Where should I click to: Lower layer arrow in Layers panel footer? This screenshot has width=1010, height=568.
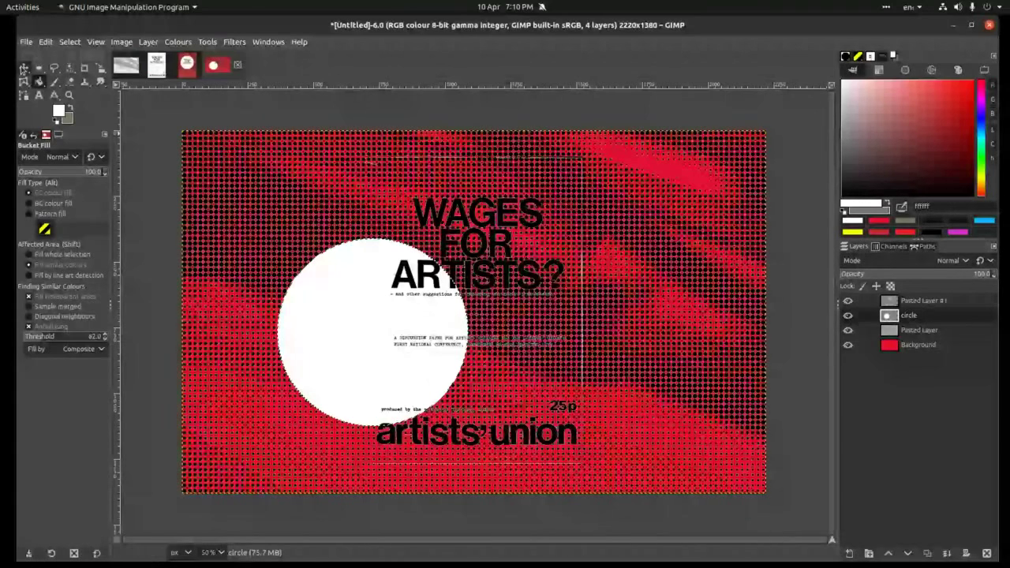pos(907,553)
